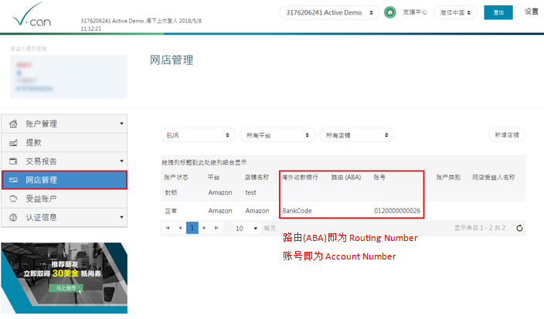Click the wallet icon beside 交易报告
The height and width of the screenshot is (319, 544).
pos(13,161)
